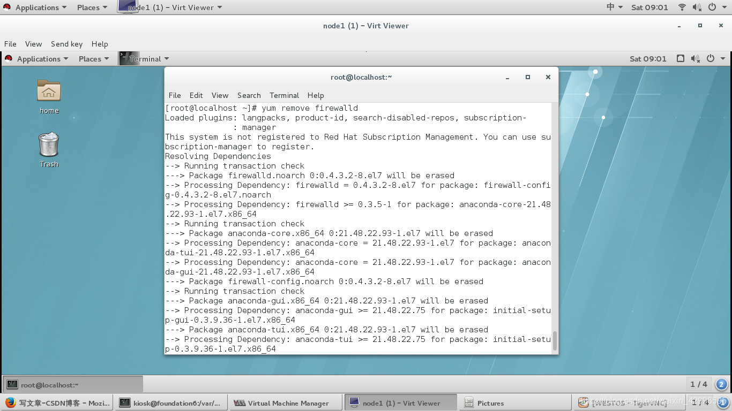Screen dimensions: 732x411
Task: Click the screen display toggle in guest panel
Action: (x=681, y=58)
